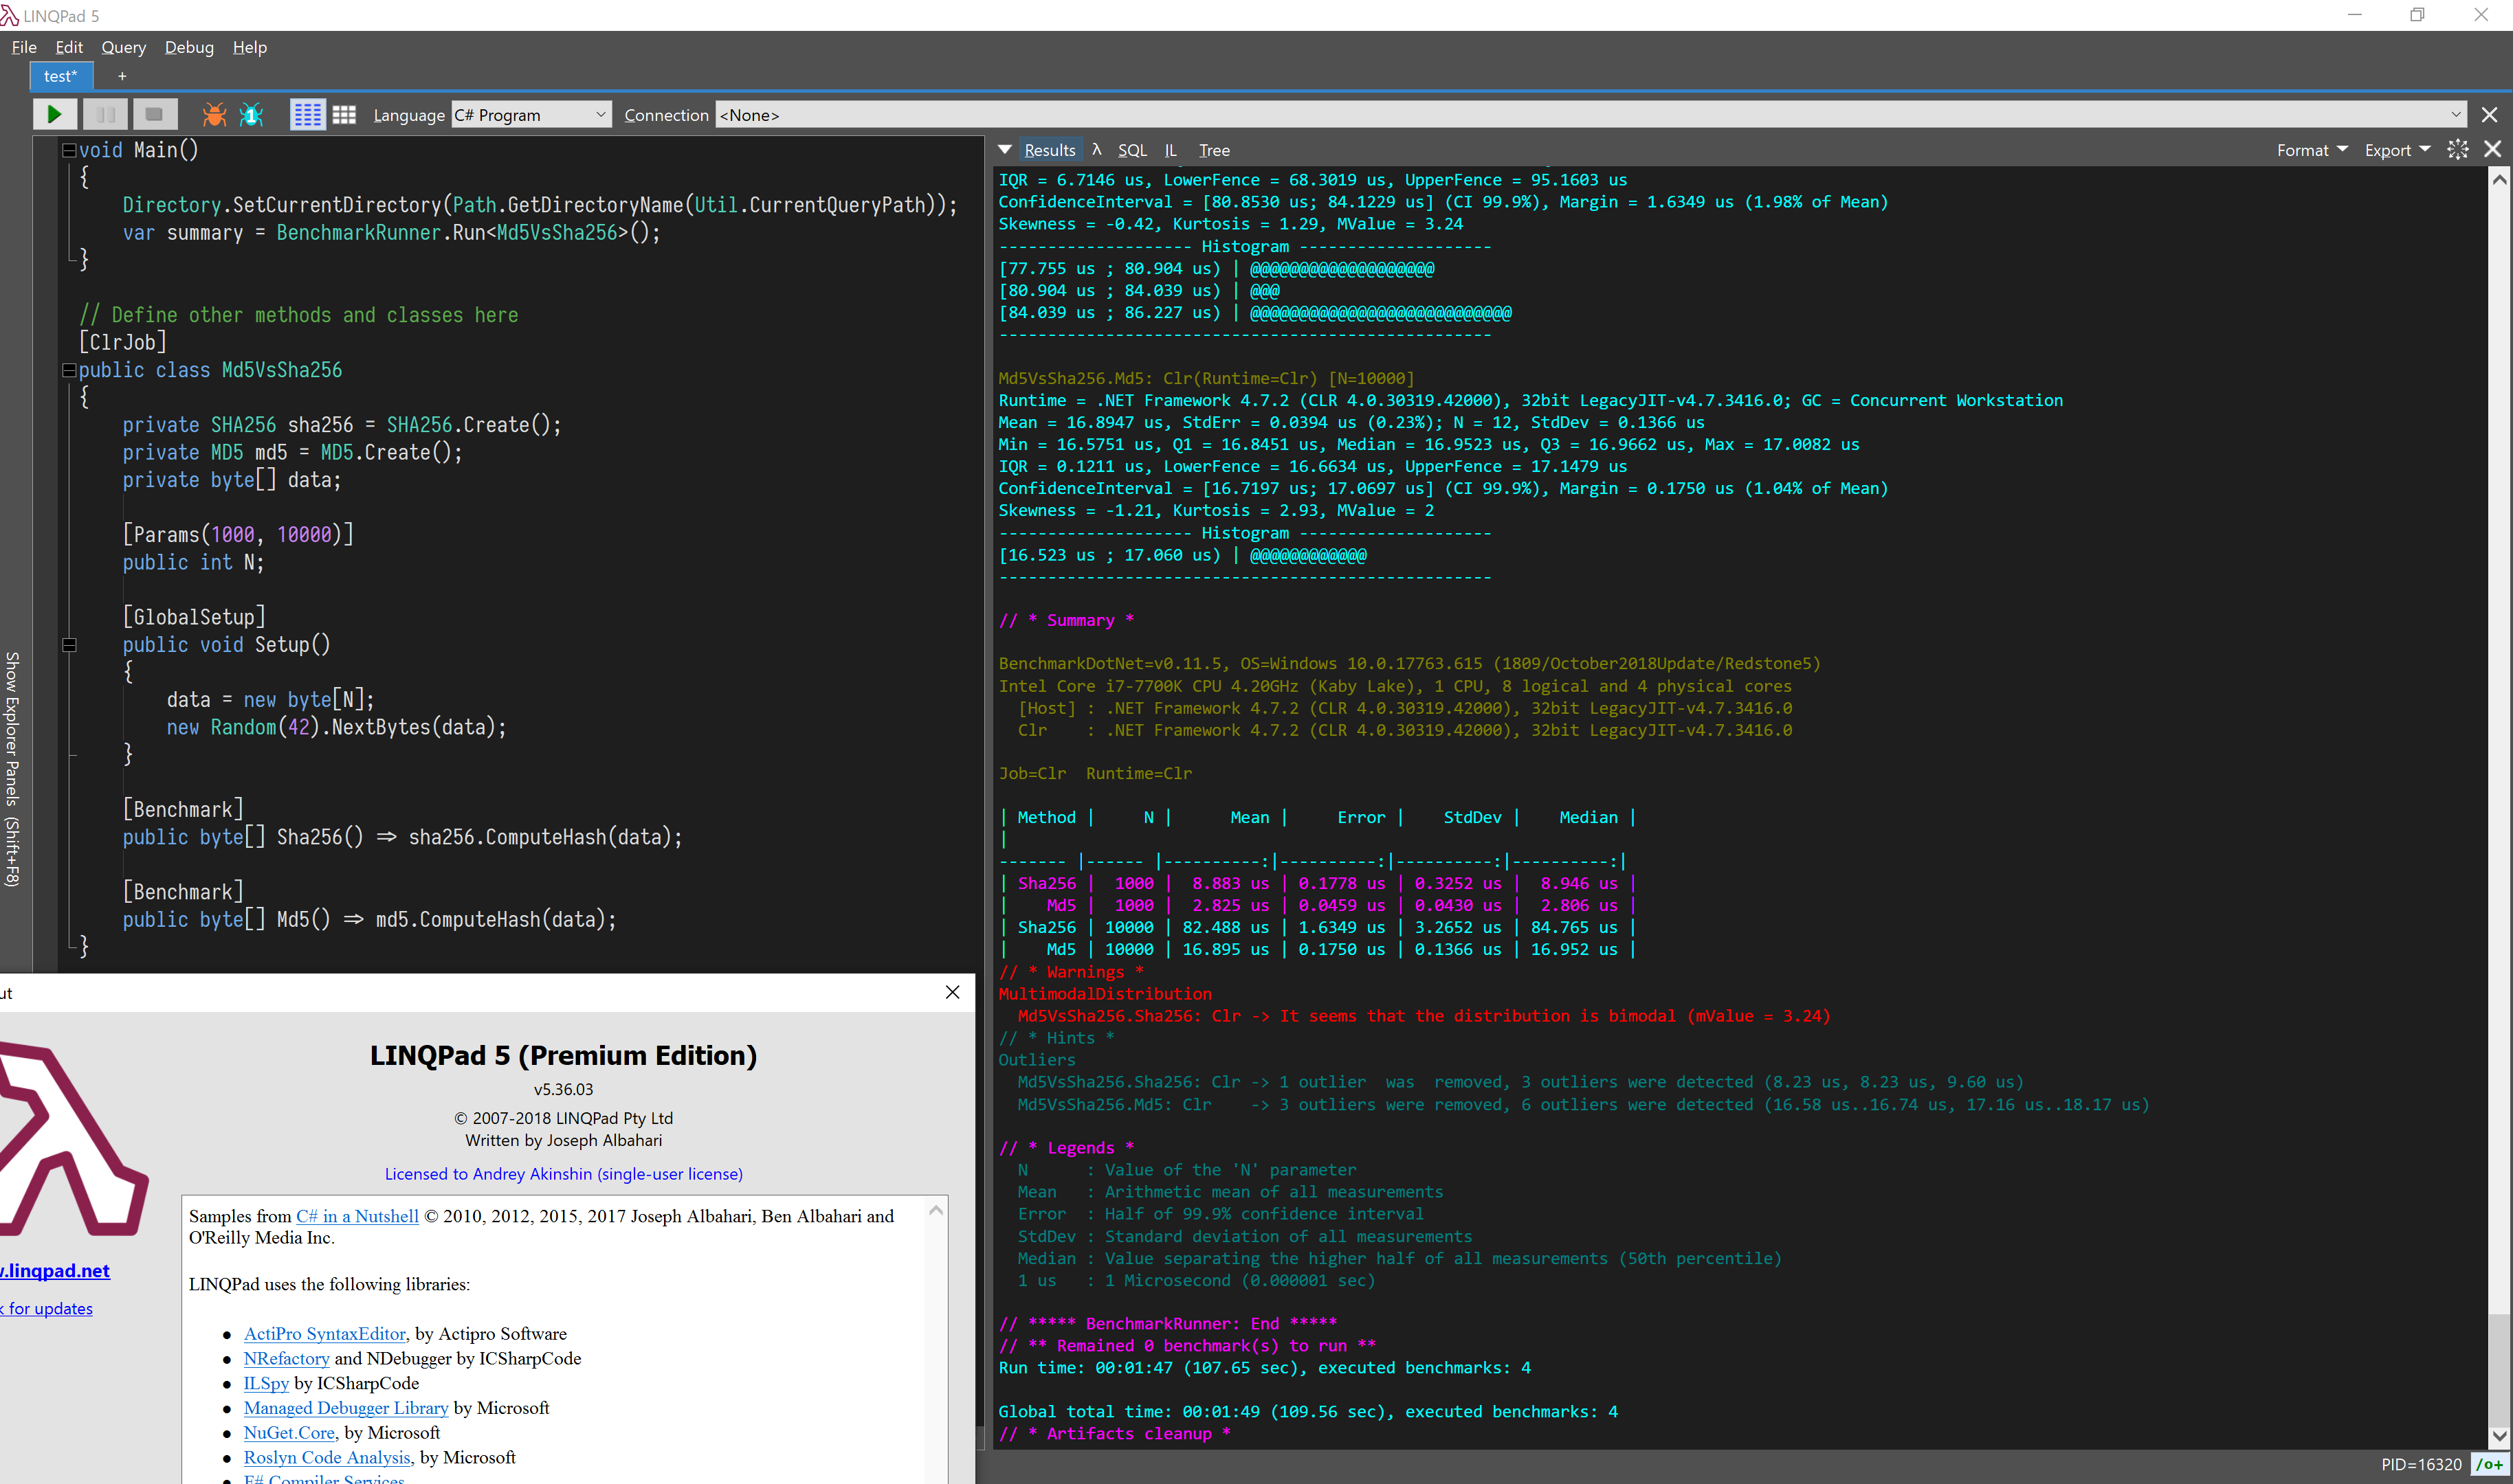Open the Export dropdown menu
The height and width of the screenshot is (1484, 2513).
[2397, 150]
